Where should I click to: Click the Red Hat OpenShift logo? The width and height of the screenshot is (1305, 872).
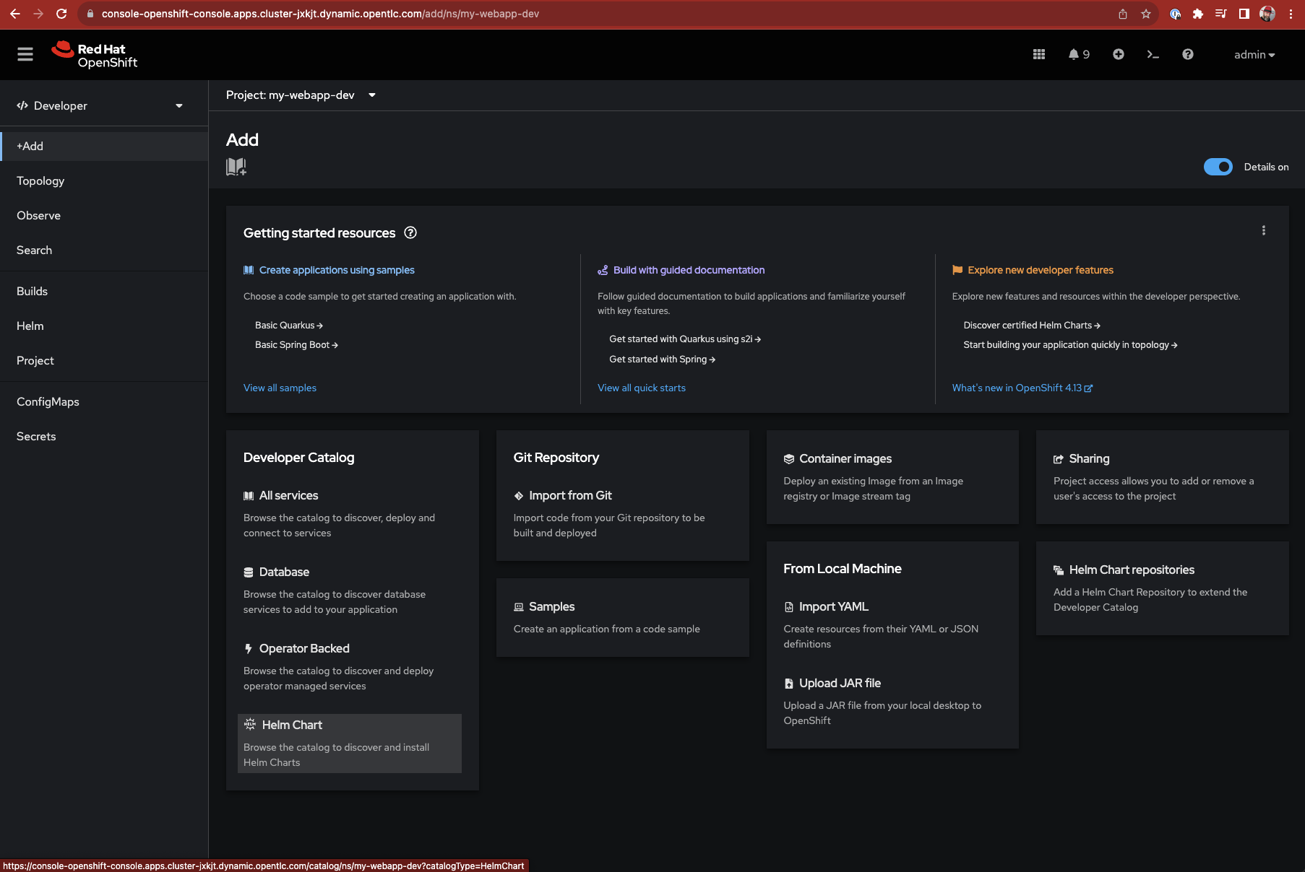pos(94,54)
